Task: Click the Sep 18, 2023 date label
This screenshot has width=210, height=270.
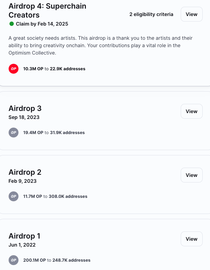Action: coord(24,117)
